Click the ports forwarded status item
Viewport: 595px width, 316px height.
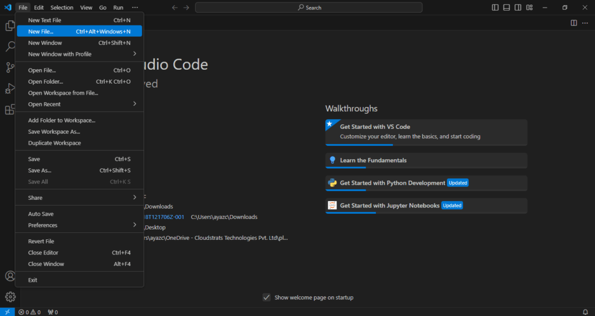pos(53,312)
